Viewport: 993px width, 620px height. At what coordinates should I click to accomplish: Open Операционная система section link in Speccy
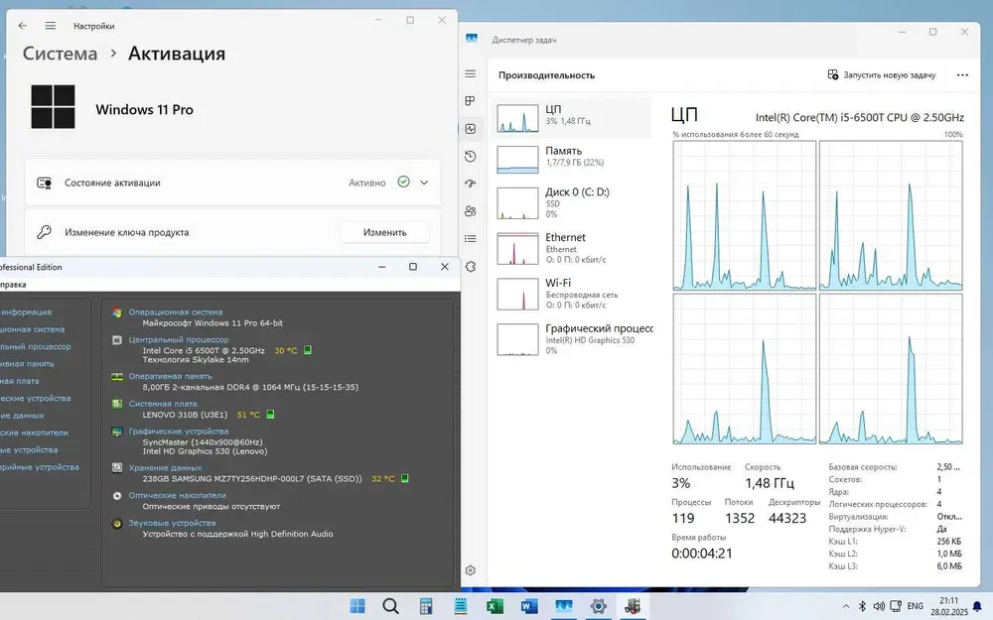point(176,311)
